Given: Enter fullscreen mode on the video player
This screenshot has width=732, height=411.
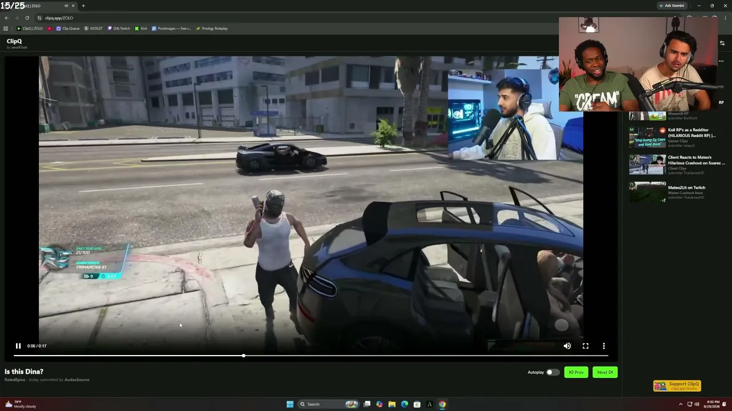Looking at the screenshot, I should tap(586, 346).
